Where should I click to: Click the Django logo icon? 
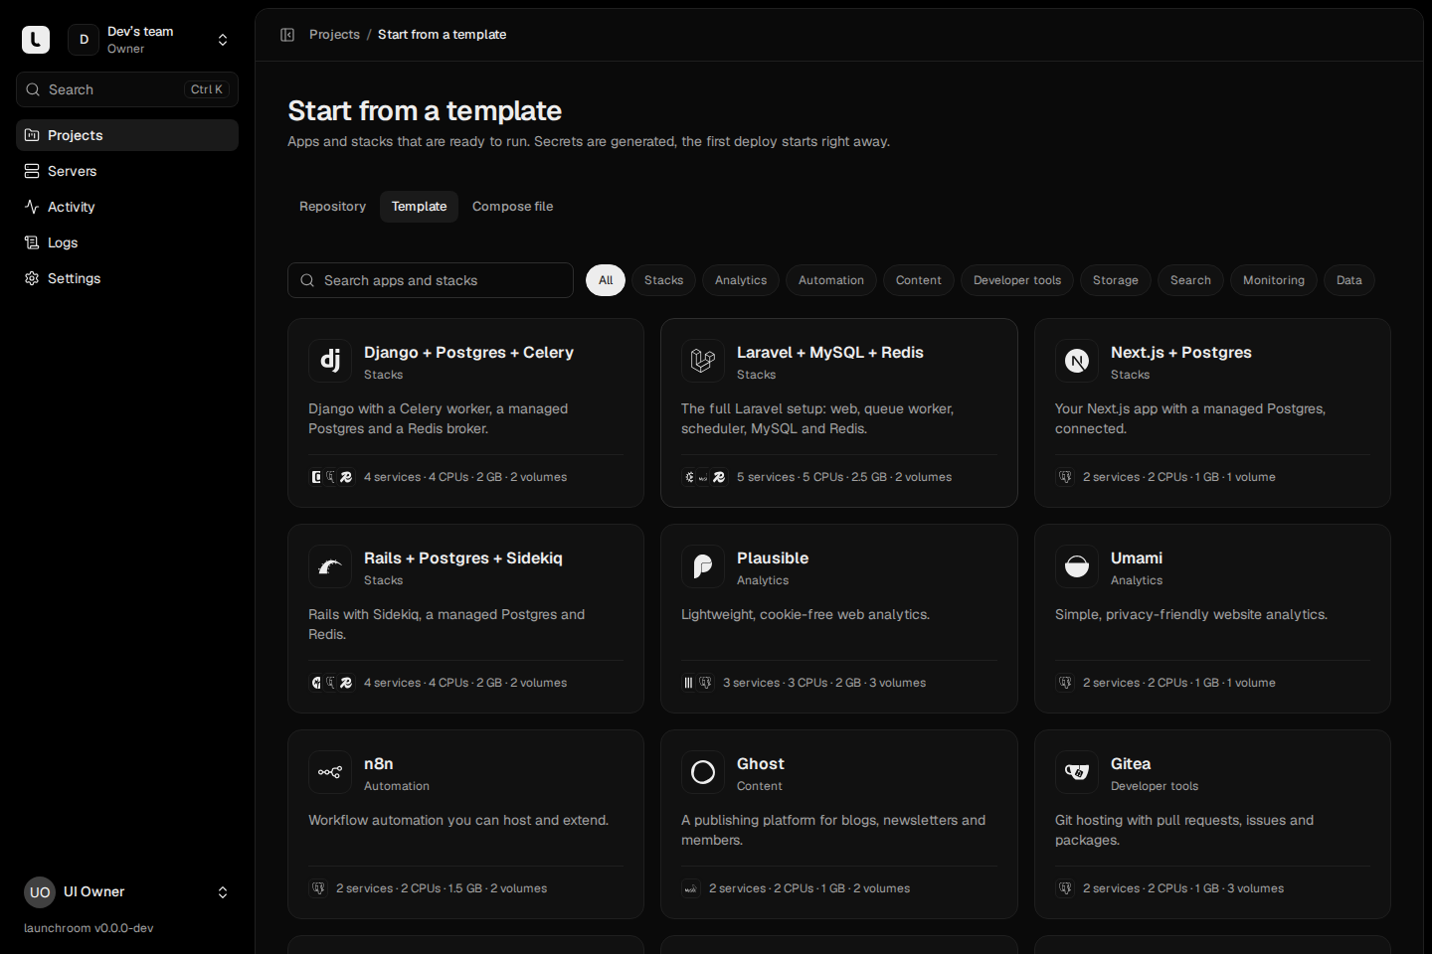tap(330, 361)
